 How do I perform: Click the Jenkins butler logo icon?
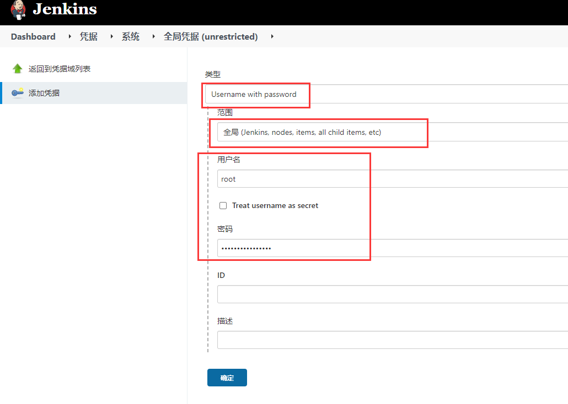point(18,9)
